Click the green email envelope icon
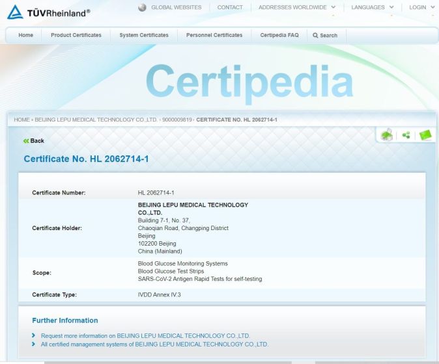439x364 pixels. point(425,135)
